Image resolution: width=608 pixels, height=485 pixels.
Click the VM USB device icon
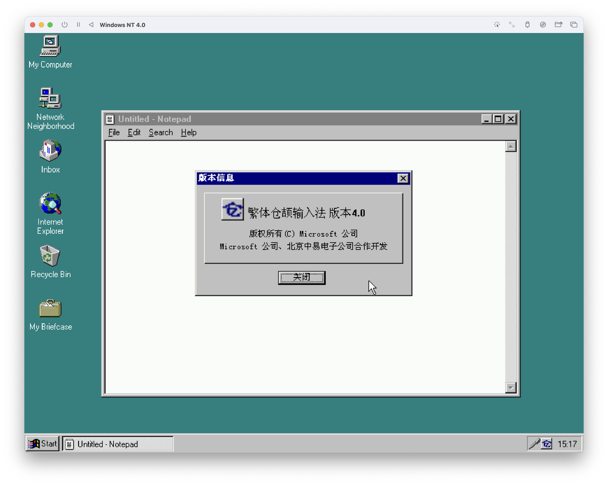tap(527, 25)
